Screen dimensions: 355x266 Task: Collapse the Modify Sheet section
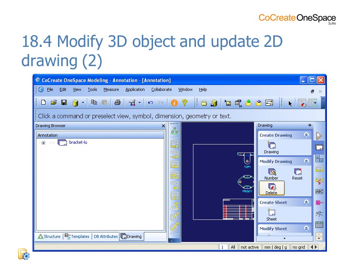306,228
